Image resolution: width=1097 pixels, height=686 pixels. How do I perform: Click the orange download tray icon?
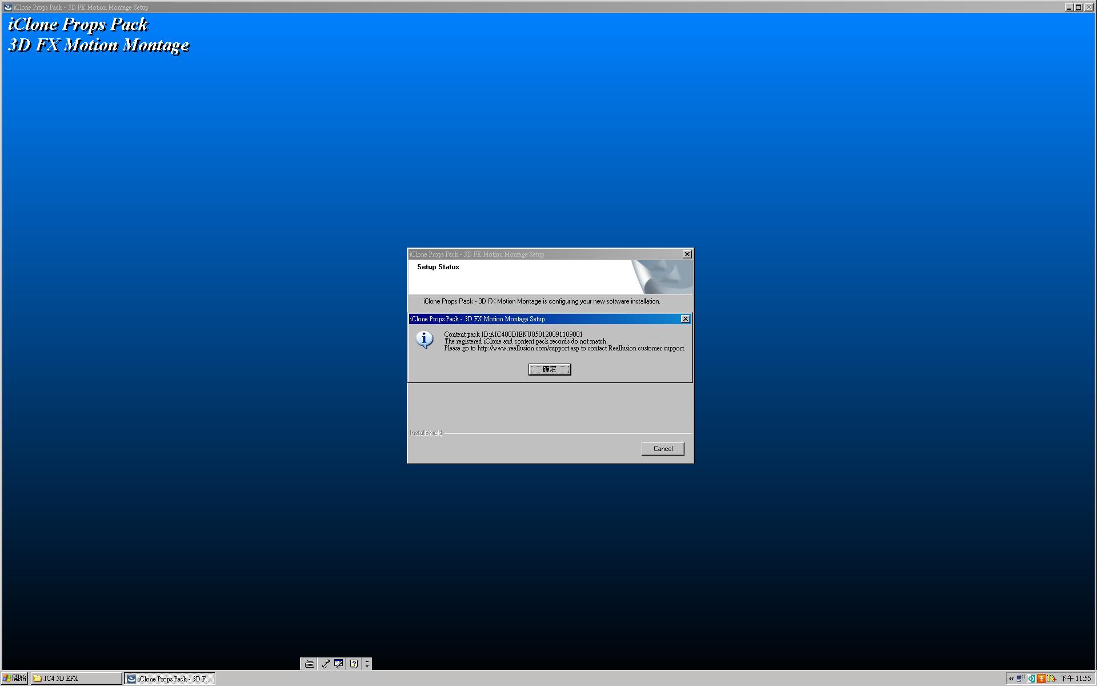1042,679
